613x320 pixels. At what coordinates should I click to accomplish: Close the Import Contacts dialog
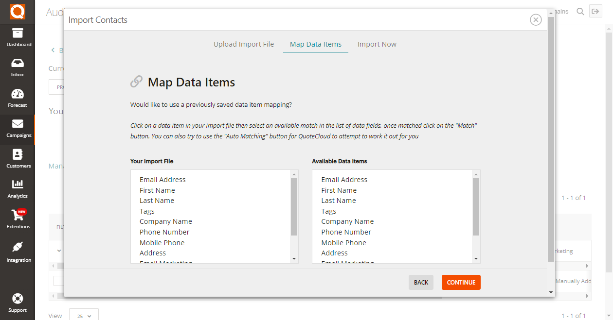(x=536, y=20)
